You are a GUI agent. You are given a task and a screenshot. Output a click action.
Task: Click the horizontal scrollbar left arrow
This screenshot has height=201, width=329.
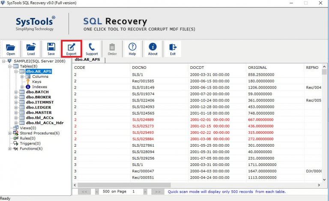(75, 185)
